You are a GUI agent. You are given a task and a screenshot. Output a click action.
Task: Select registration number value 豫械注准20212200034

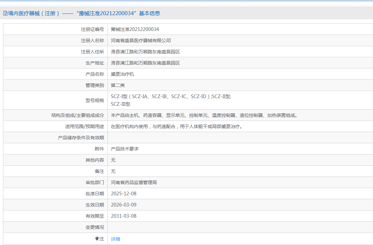[135, 29]
